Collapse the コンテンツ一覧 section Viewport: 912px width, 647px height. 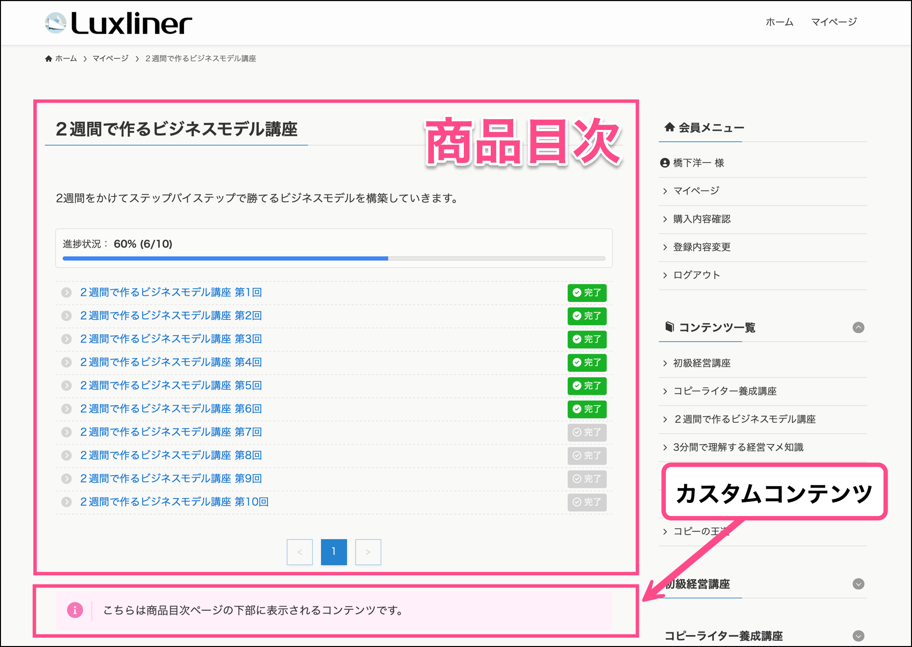coord(858,327)
